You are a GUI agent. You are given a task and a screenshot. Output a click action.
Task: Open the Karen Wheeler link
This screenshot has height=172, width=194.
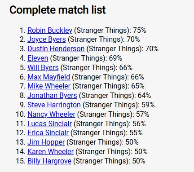(51, 151)
